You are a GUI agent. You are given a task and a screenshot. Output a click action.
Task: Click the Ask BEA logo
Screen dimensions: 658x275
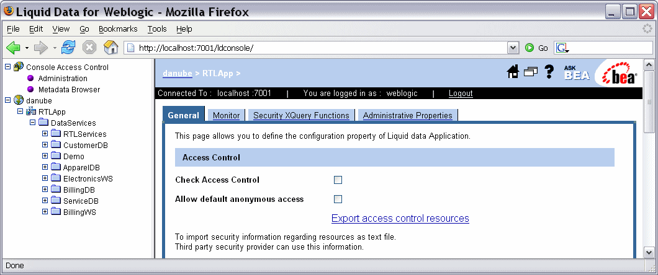coord(577,73)
